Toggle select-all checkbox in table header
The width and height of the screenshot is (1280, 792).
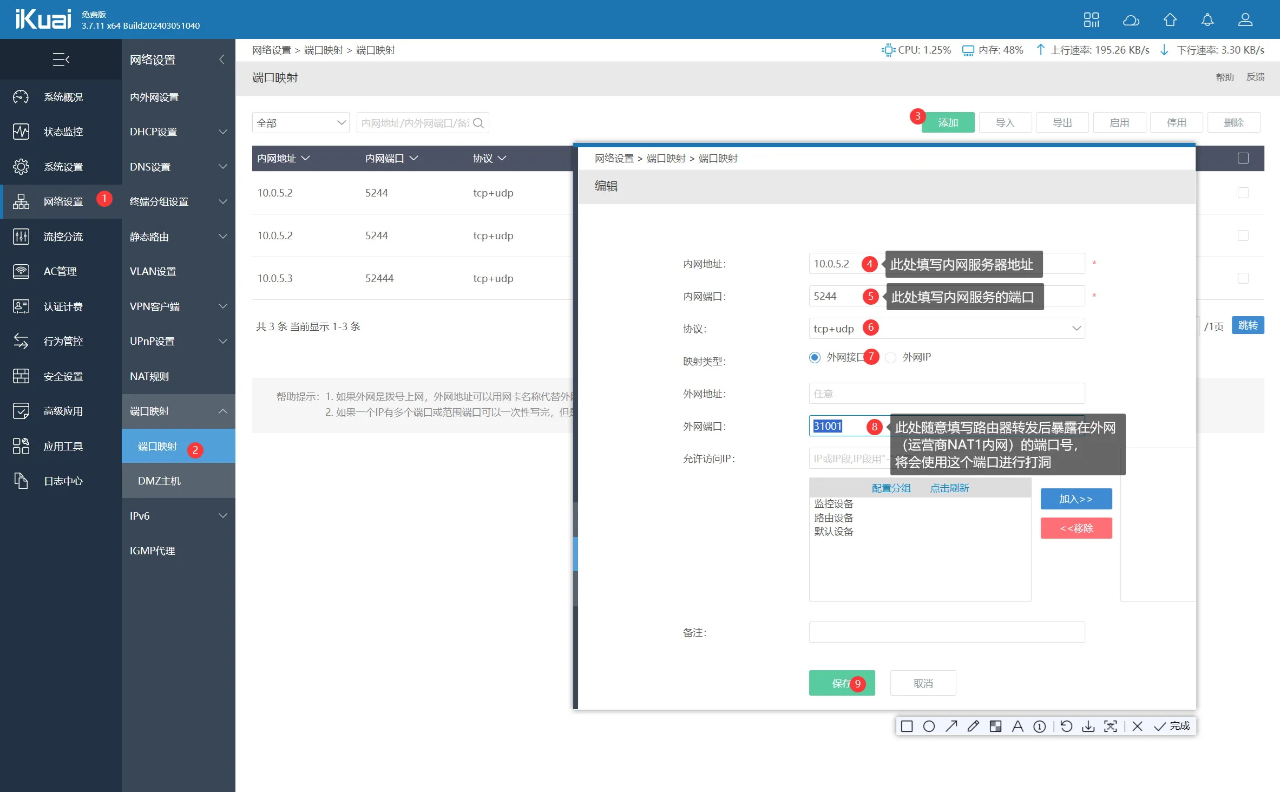(1243, 158)
